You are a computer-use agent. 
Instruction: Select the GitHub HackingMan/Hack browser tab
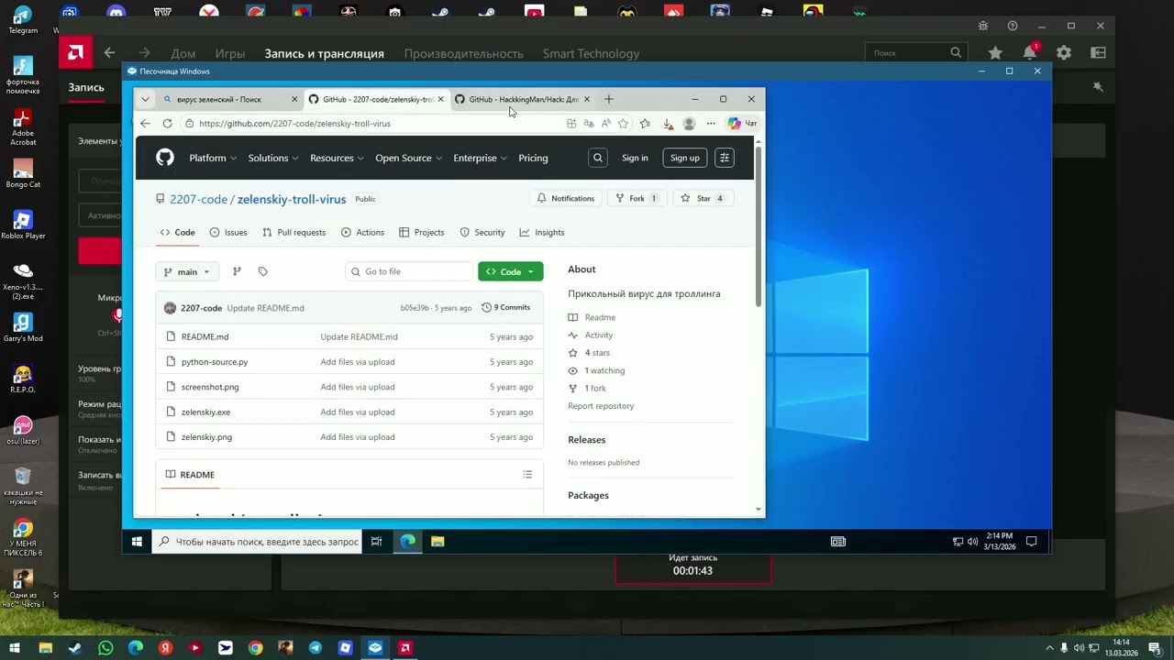(523, 99)
